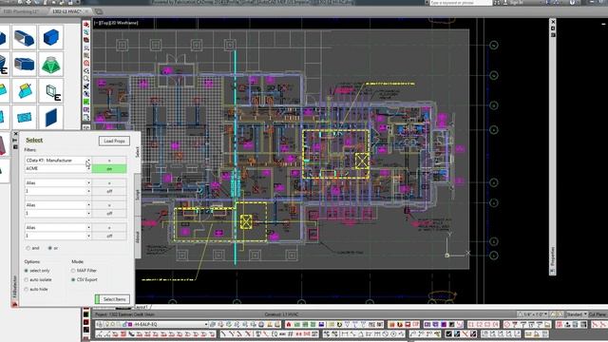Screen dimensions: 608x342
Task: Select the yellow and cyan fitting part
Action: 24,91
